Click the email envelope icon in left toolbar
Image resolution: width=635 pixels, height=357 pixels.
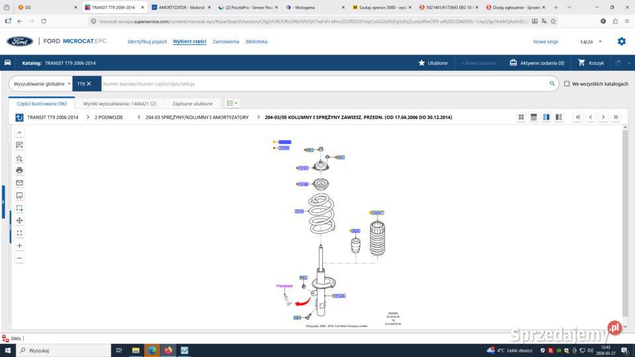[x=19, y=182]
